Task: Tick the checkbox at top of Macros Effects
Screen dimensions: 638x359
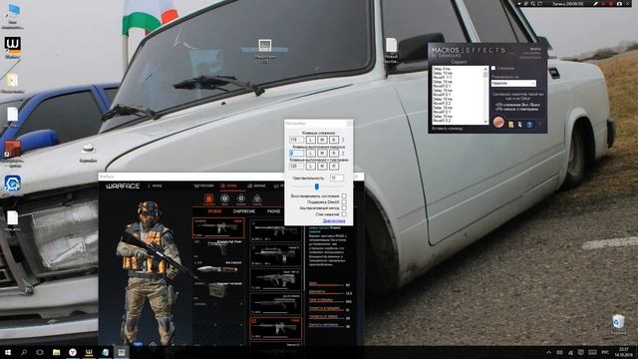Action: coord(493,68)
